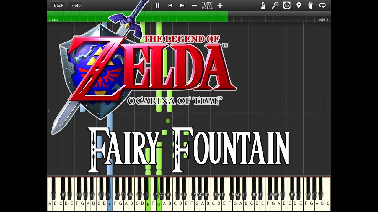Tap the lowest A key on the keyboard
Image resolution: width=378 pixels, height=212 pixels.
coord(50,203)
